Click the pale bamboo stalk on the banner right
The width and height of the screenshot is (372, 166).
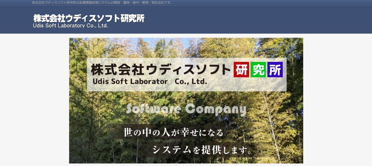(271, 126)
